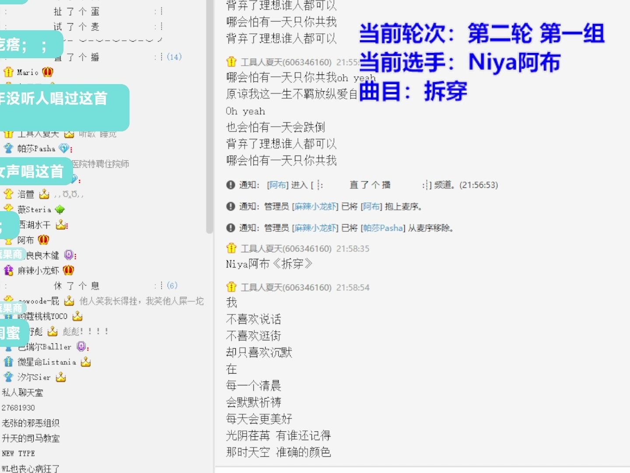Select user 西湖水干 in the list

(x=35, y=225)
